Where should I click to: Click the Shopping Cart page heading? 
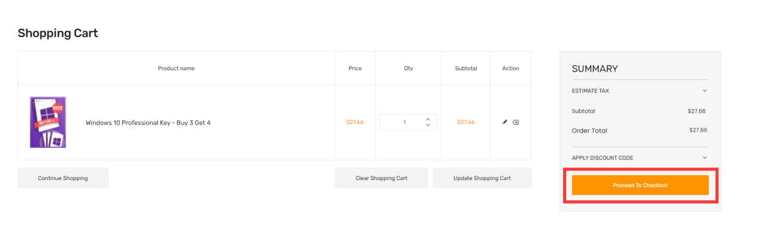(58, 33)
